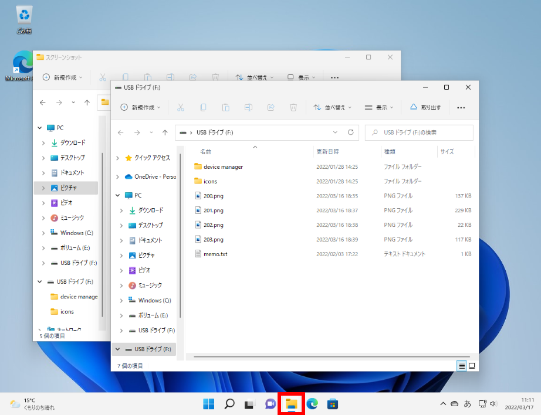Sort by 種類 column header
The image size is (541, 415).
390,152
